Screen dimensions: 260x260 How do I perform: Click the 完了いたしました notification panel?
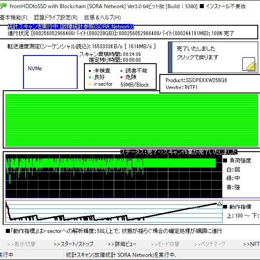tap(213, 57)
